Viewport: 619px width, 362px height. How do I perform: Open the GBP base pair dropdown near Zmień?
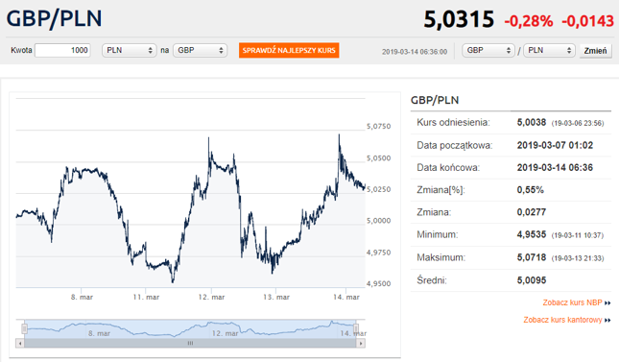coord(488,50)
